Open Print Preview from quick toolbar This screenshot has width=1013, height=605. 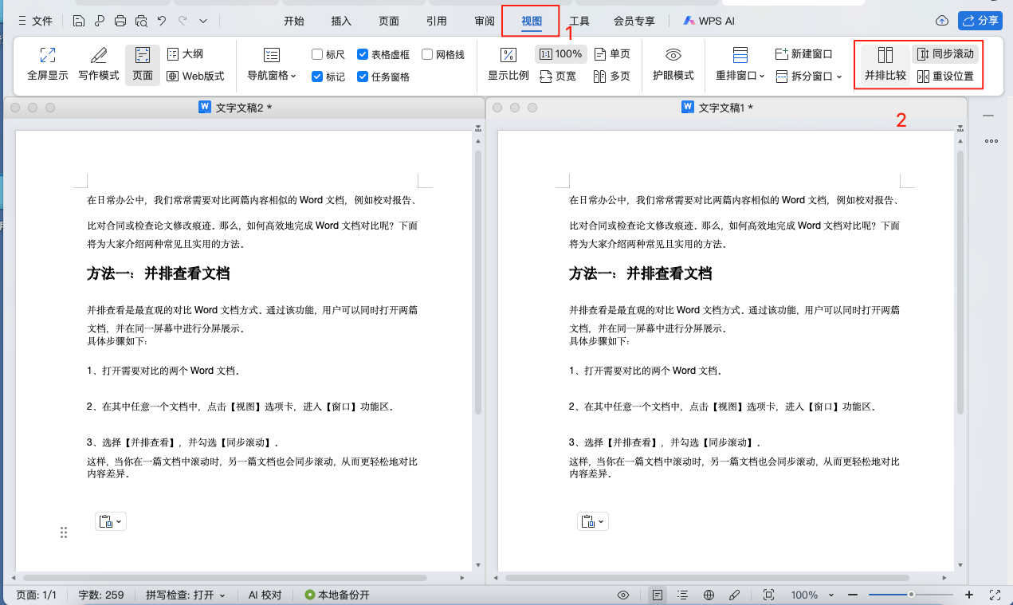(x=141, y=21)
